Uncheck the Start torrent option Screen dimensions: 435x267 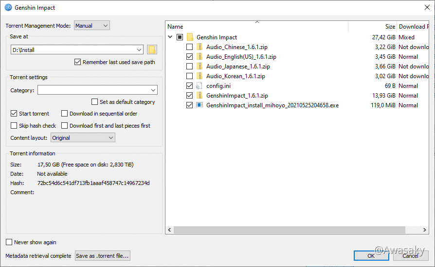pyautogui.click(x=14, y=114)
